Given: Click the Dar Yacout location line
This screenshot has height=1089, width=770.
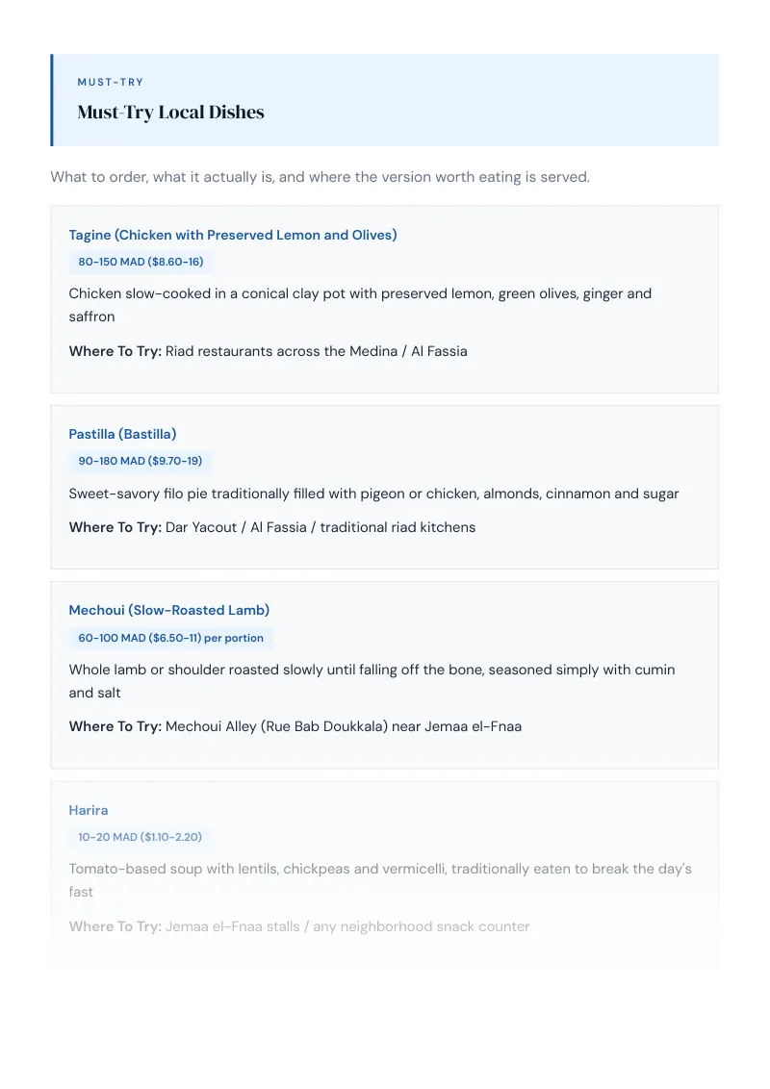Looking at the screenshot, I should coord(272,527).
